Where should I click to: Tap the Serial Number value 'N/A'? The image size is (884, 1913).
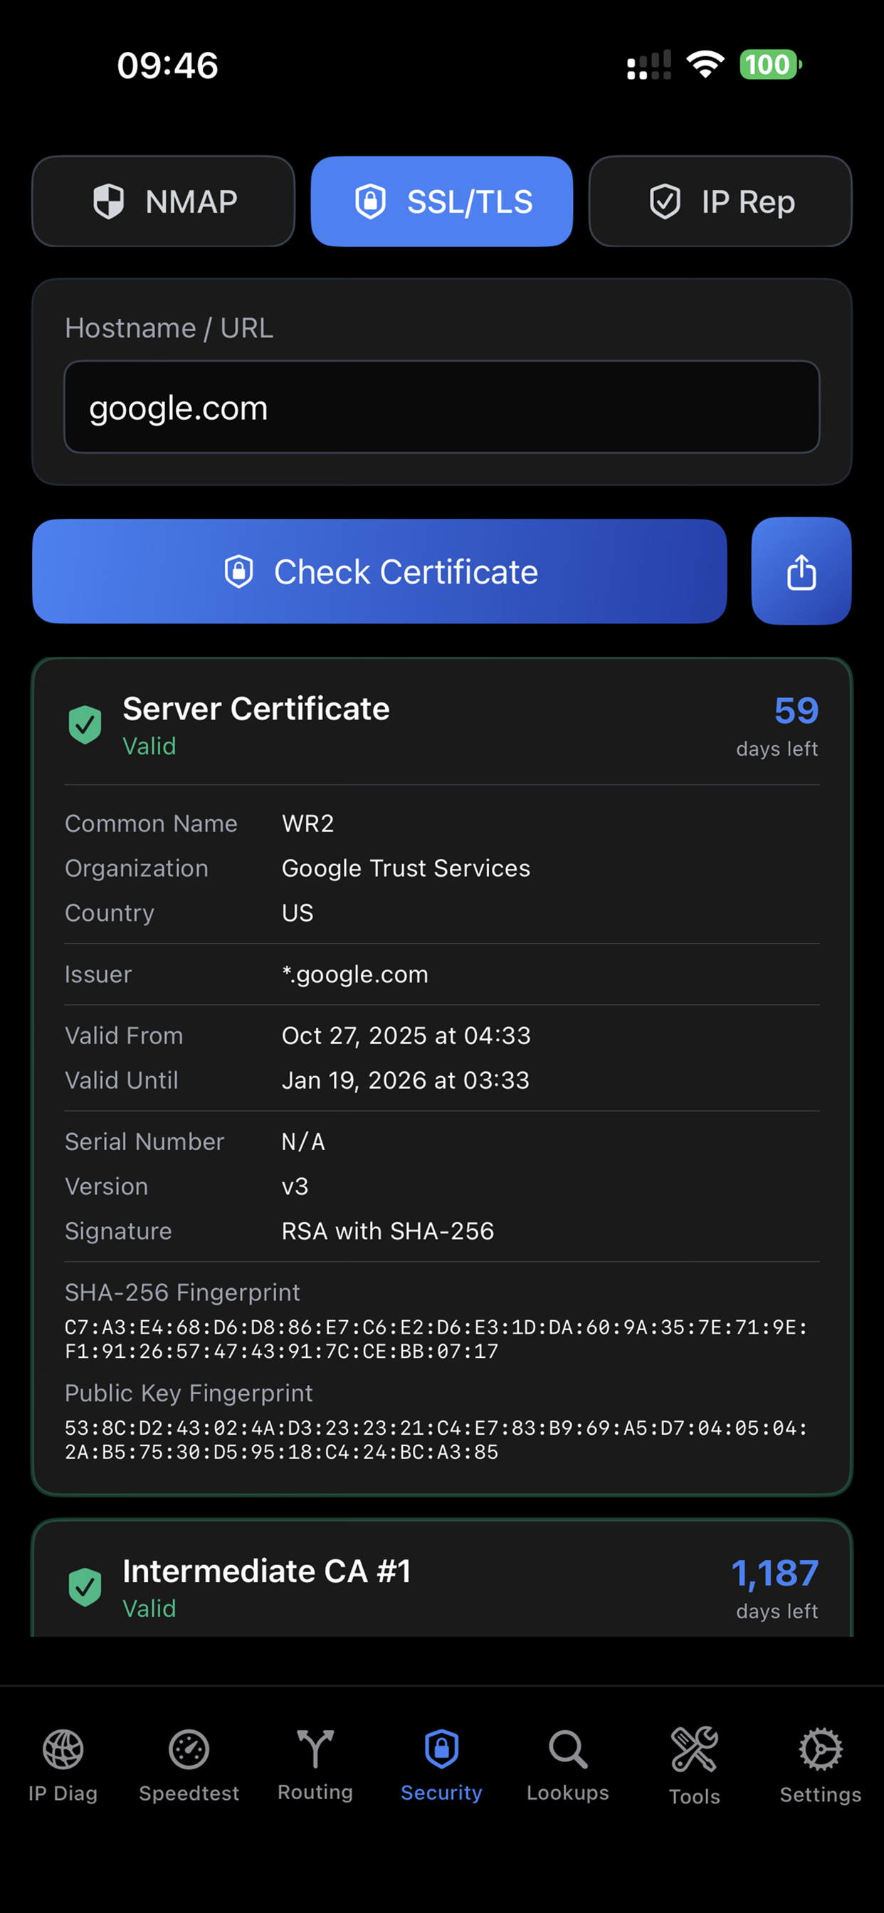pos(303,1142)
